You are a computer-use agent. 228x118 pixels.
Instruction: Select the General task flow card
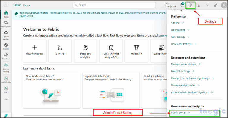click(60, 51)
